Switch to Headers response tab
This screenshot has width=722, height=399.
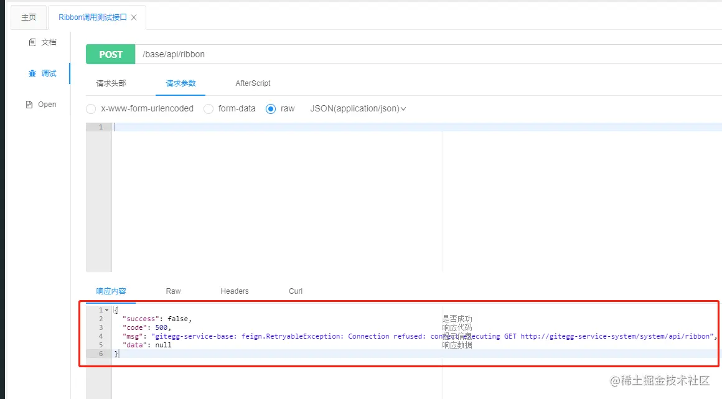tap(235, 291)
